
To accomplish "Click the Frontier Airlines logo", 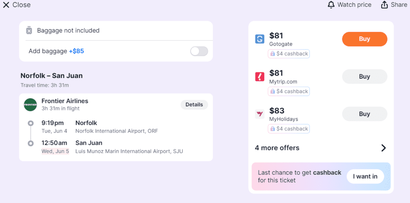I will pos(30,105).
